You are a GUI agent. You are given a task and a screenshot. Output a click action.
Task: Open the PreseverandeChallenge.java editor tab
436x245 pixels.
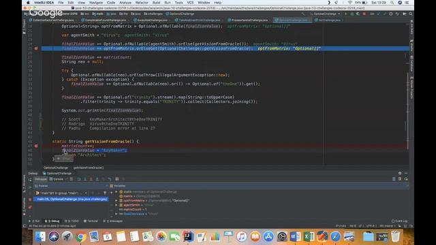click(x=248, y=20)
